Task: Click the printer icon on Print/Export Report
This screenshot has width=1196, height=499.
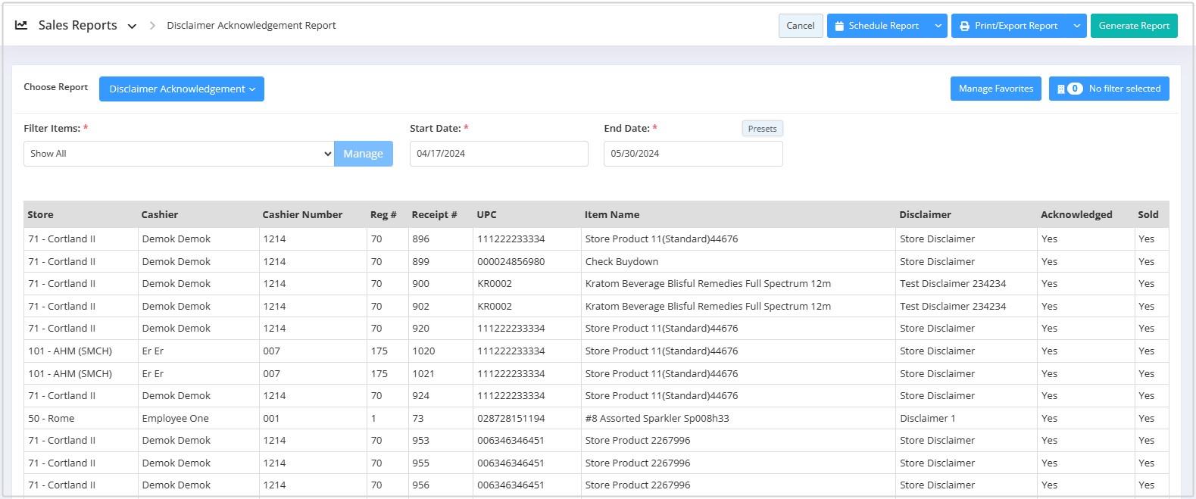Action: (x=964, y=26)
